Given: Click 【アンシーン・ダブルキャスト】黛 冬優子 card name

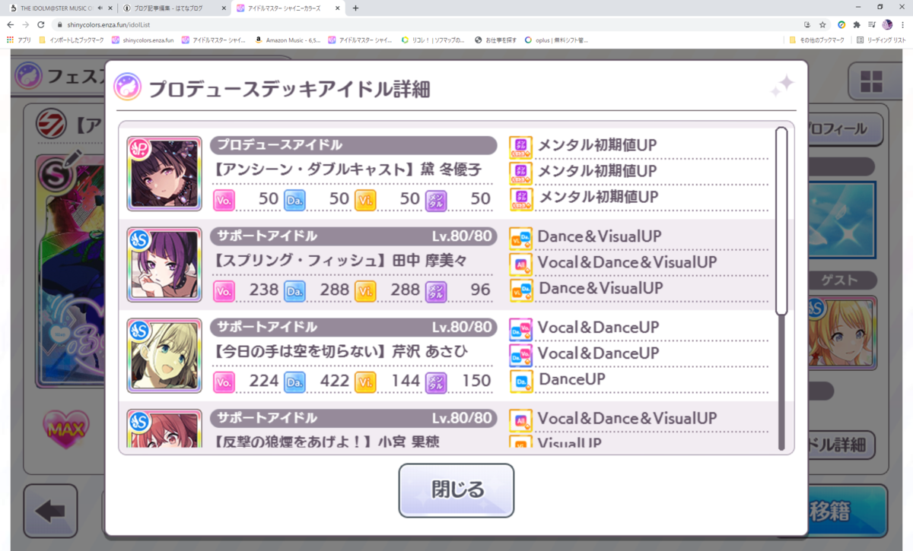Looking at the screenshot, I should [348, 169].
